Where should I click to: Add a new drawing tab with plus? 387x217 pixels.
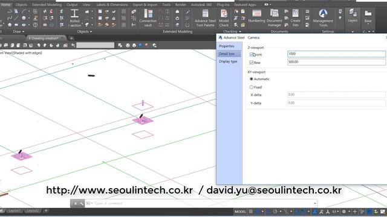(71, 38)
